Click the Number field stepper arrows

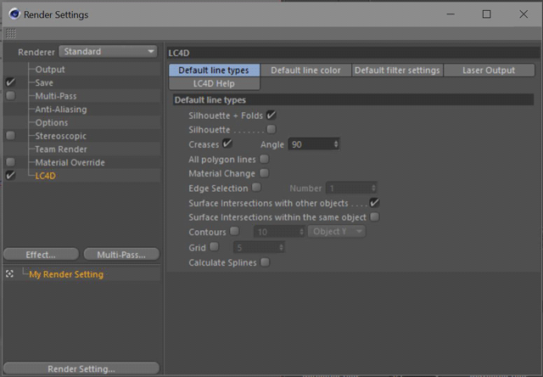pyautogui.click(x=373, y=188)
